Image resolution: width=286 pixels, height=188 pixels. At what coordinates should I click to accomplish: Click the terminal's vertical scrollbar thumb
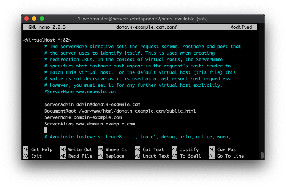tap(262, 155)
